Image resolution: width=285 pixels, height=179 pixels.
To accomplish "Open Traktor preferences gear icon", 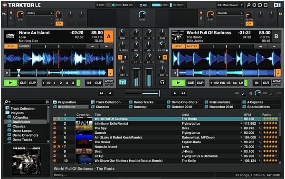I will point(254,5).
